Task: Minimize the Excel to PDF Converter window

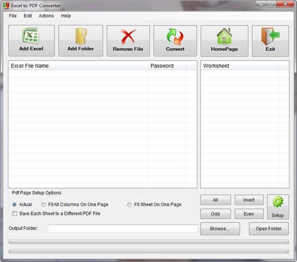Action: pos(261,4)
